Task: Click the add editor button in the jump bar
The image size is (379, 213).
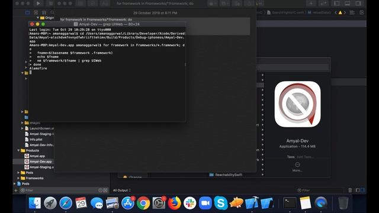Action: click(362, 12)
